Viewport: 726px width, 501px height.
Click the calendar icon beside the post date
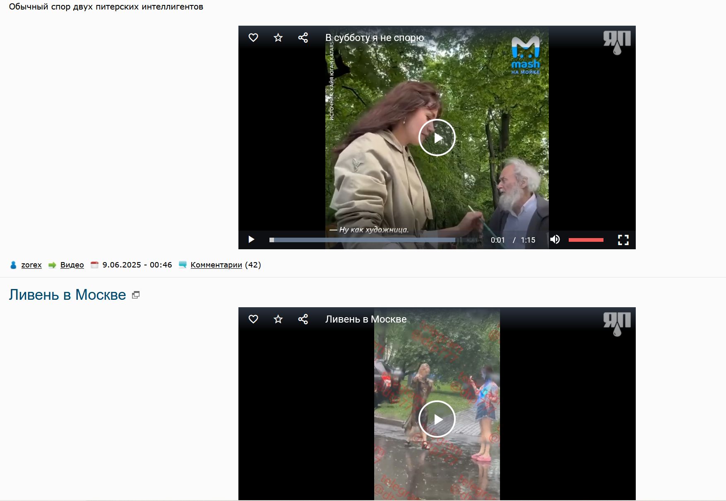coord(94,265)
